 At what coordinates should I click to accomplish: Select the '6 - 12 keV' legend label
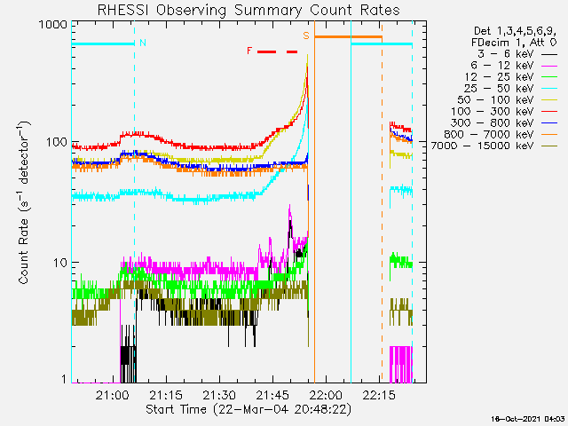[x=502, y=66]
